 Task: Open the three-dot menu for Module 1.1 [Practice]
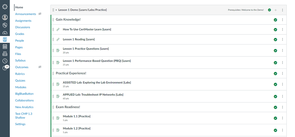[x=282, y=118]
